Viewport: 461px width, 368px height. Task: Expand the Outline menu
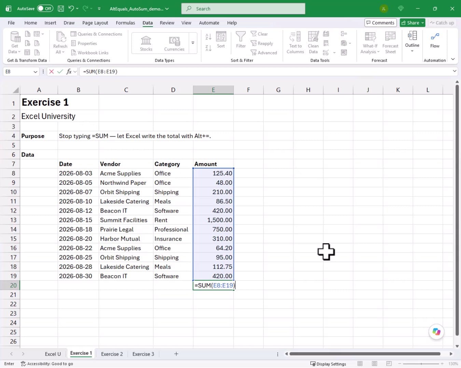coord(412,42)
